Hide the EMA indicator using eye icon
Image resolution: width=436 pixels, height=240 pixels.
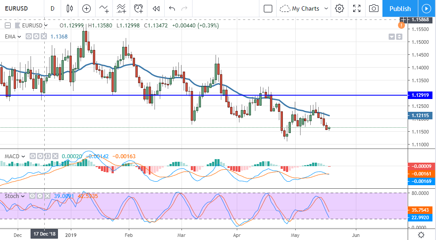28,37
